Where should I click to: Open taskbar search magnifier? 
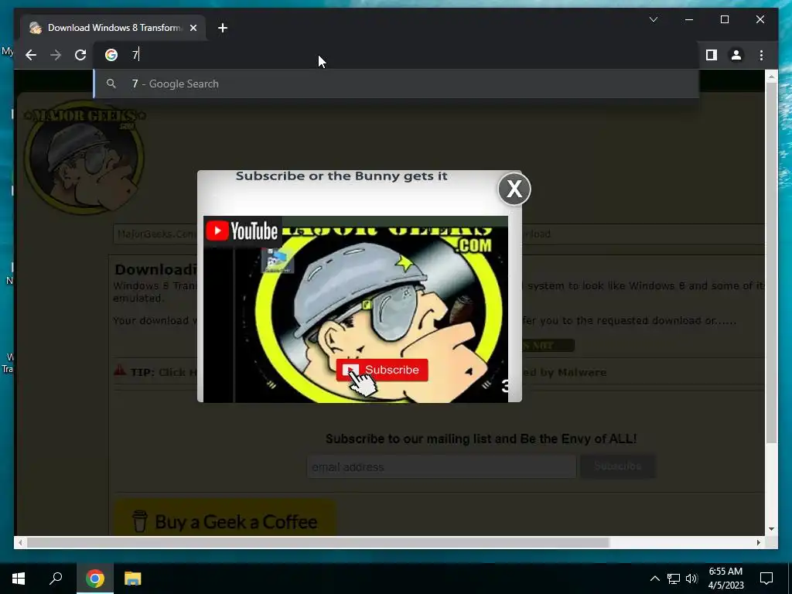click(x=56, y=579)
